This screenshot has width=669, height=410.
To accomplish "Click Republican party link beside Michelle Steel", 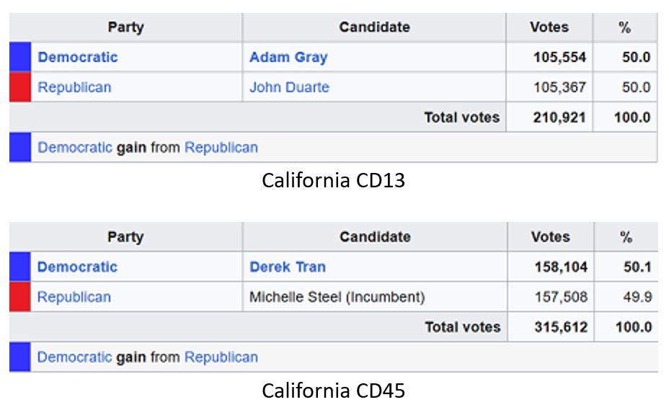I will tap(74, 298).
